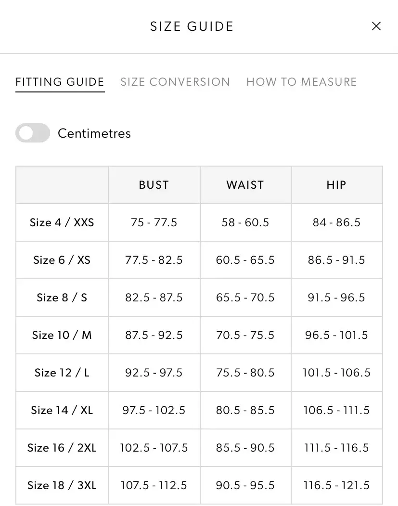This screenshot has width=398, height=506.
Task: Select the Size 10 / M row label
Action: tap(62, 335)
